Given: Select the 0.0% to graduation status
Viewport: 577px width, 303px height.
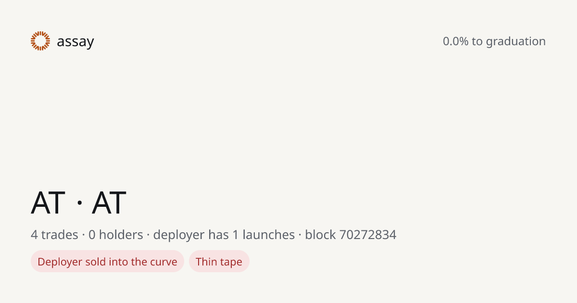Looking at the screenshot, I should 494,41.
